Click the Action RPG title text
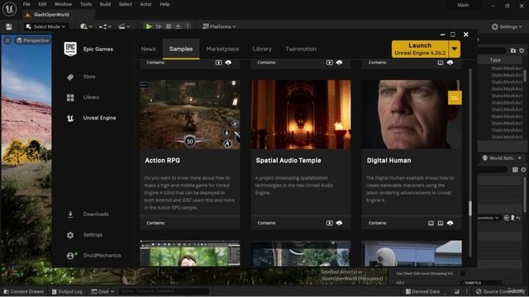Image resolution: width=529 pixels, height=297 pixels. [x=162, y=161]
